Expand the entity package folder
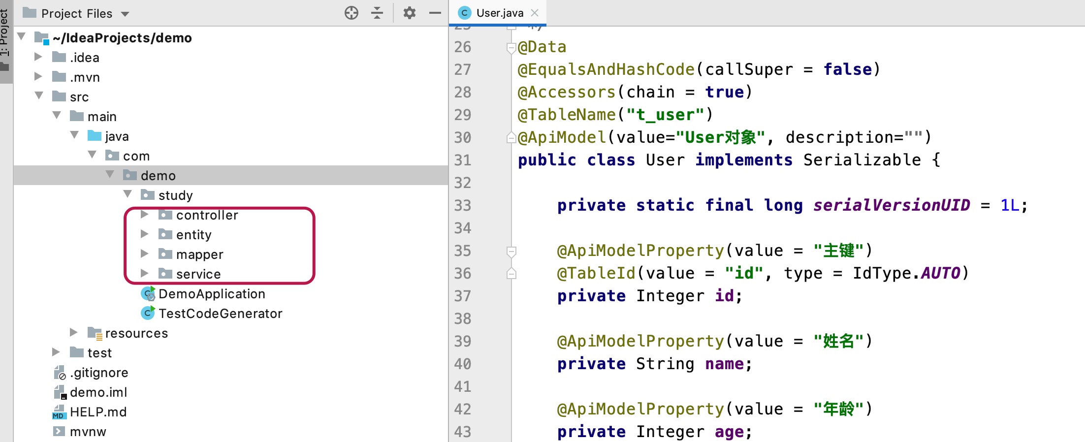 [144, 234]
